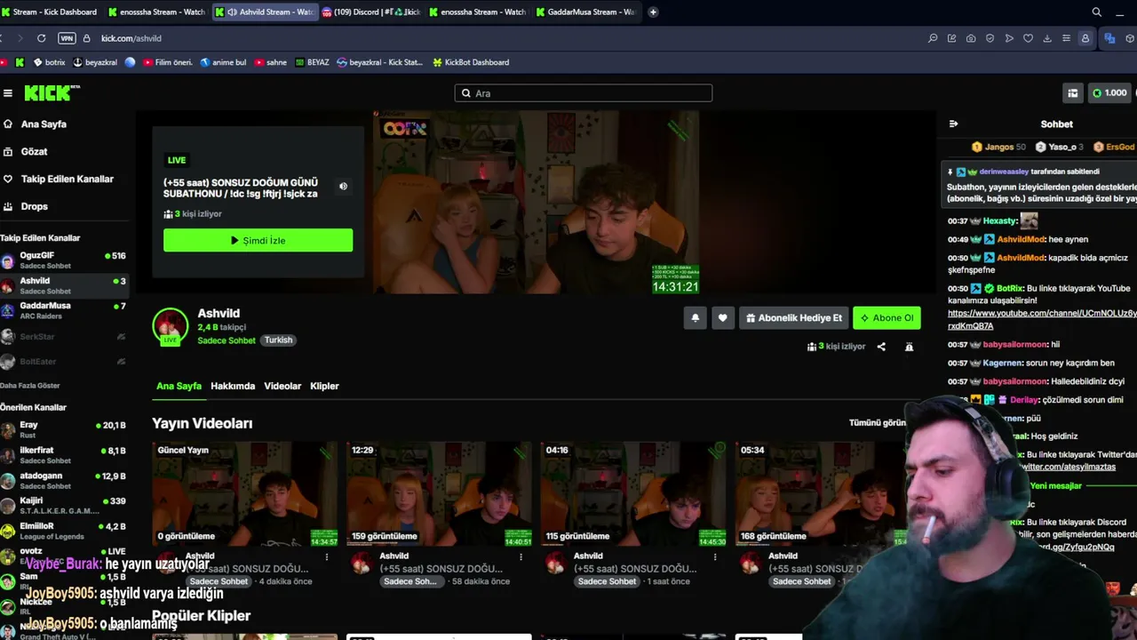Viewport: 1137px width, 640px height.
Task: Share the channel via share icon
Action: pyautogui.click(x=881, y=347)
